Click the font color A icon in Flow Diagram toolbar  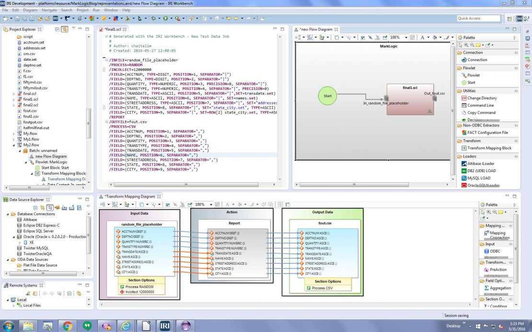tap(422, 37)
